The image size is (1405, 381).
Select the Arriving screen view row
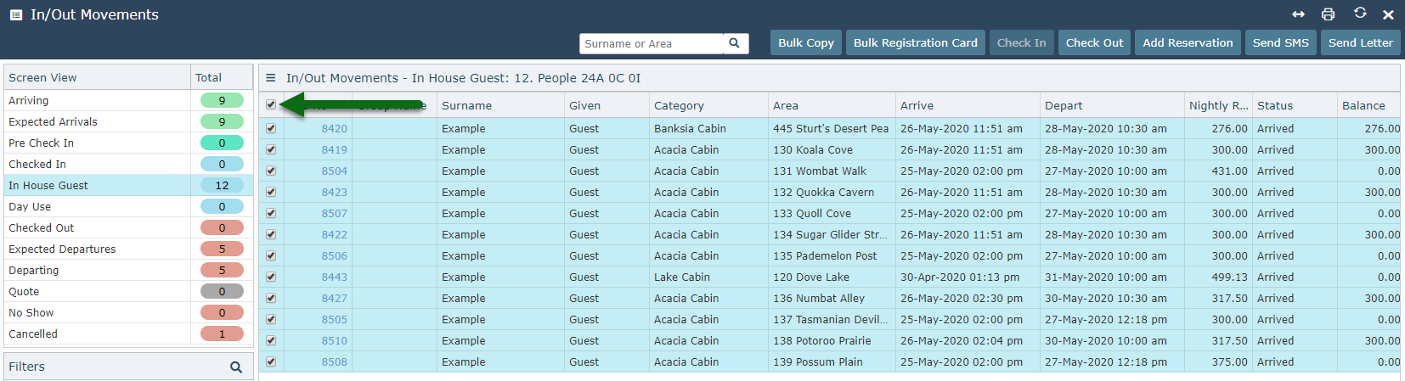[x=29, y=101]
